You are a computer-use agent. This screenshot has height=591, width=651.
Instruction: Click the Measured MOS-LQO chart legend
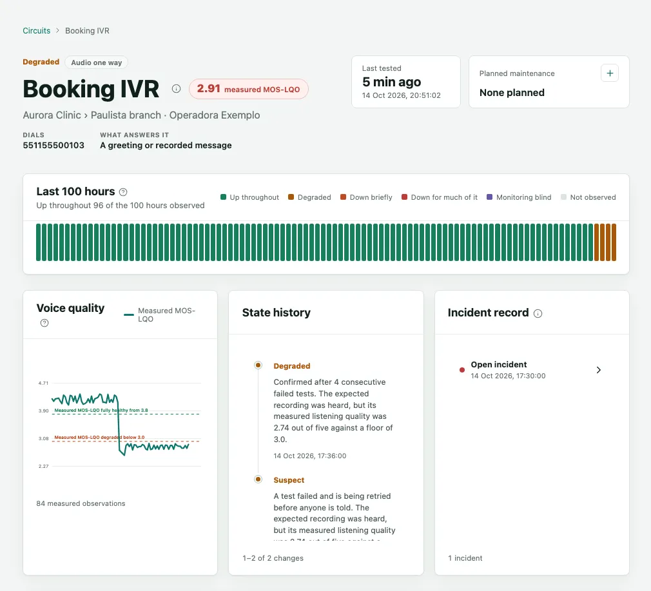160,315
